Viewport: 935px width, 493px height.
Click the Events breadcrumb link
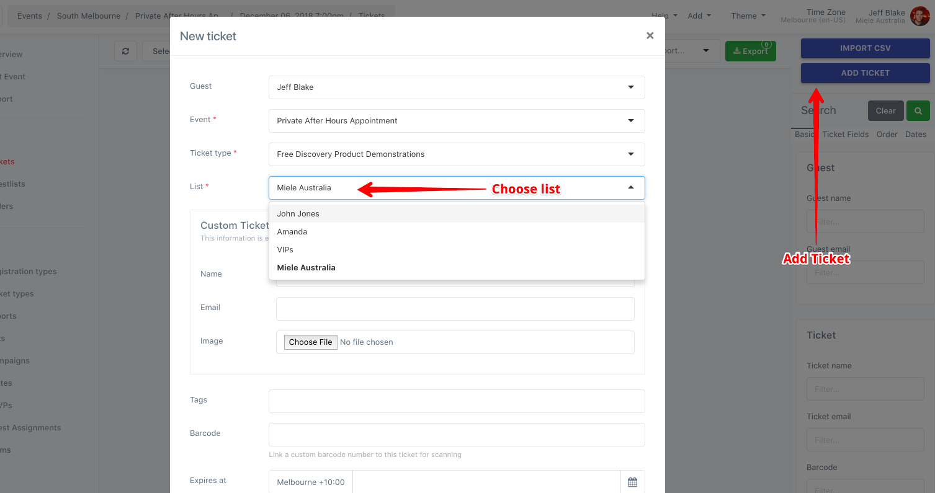point(30,16)
